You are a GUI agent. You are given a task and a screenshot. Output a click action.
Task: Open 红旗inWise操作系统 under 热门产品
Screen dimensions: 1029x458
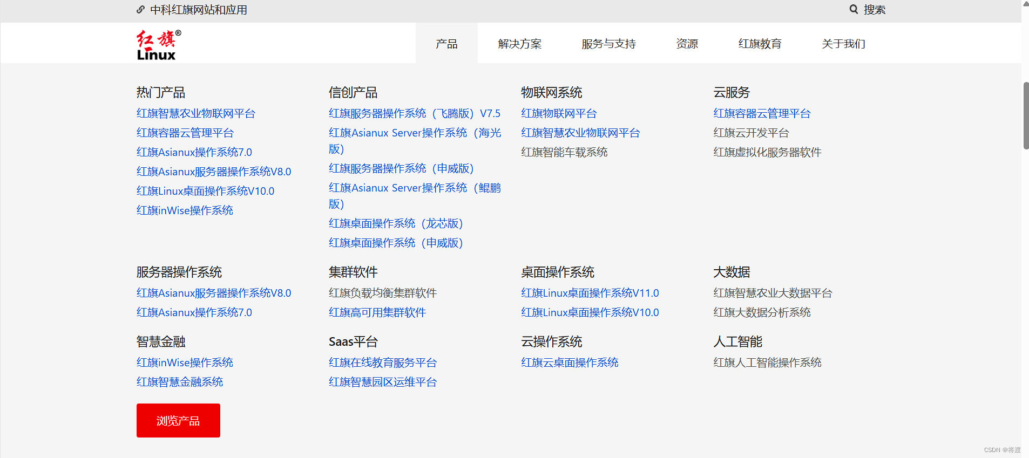click(x=185, y=210)
